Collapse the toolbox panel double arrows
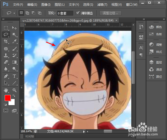Viewport: 167px width, 140px height. 3,19
